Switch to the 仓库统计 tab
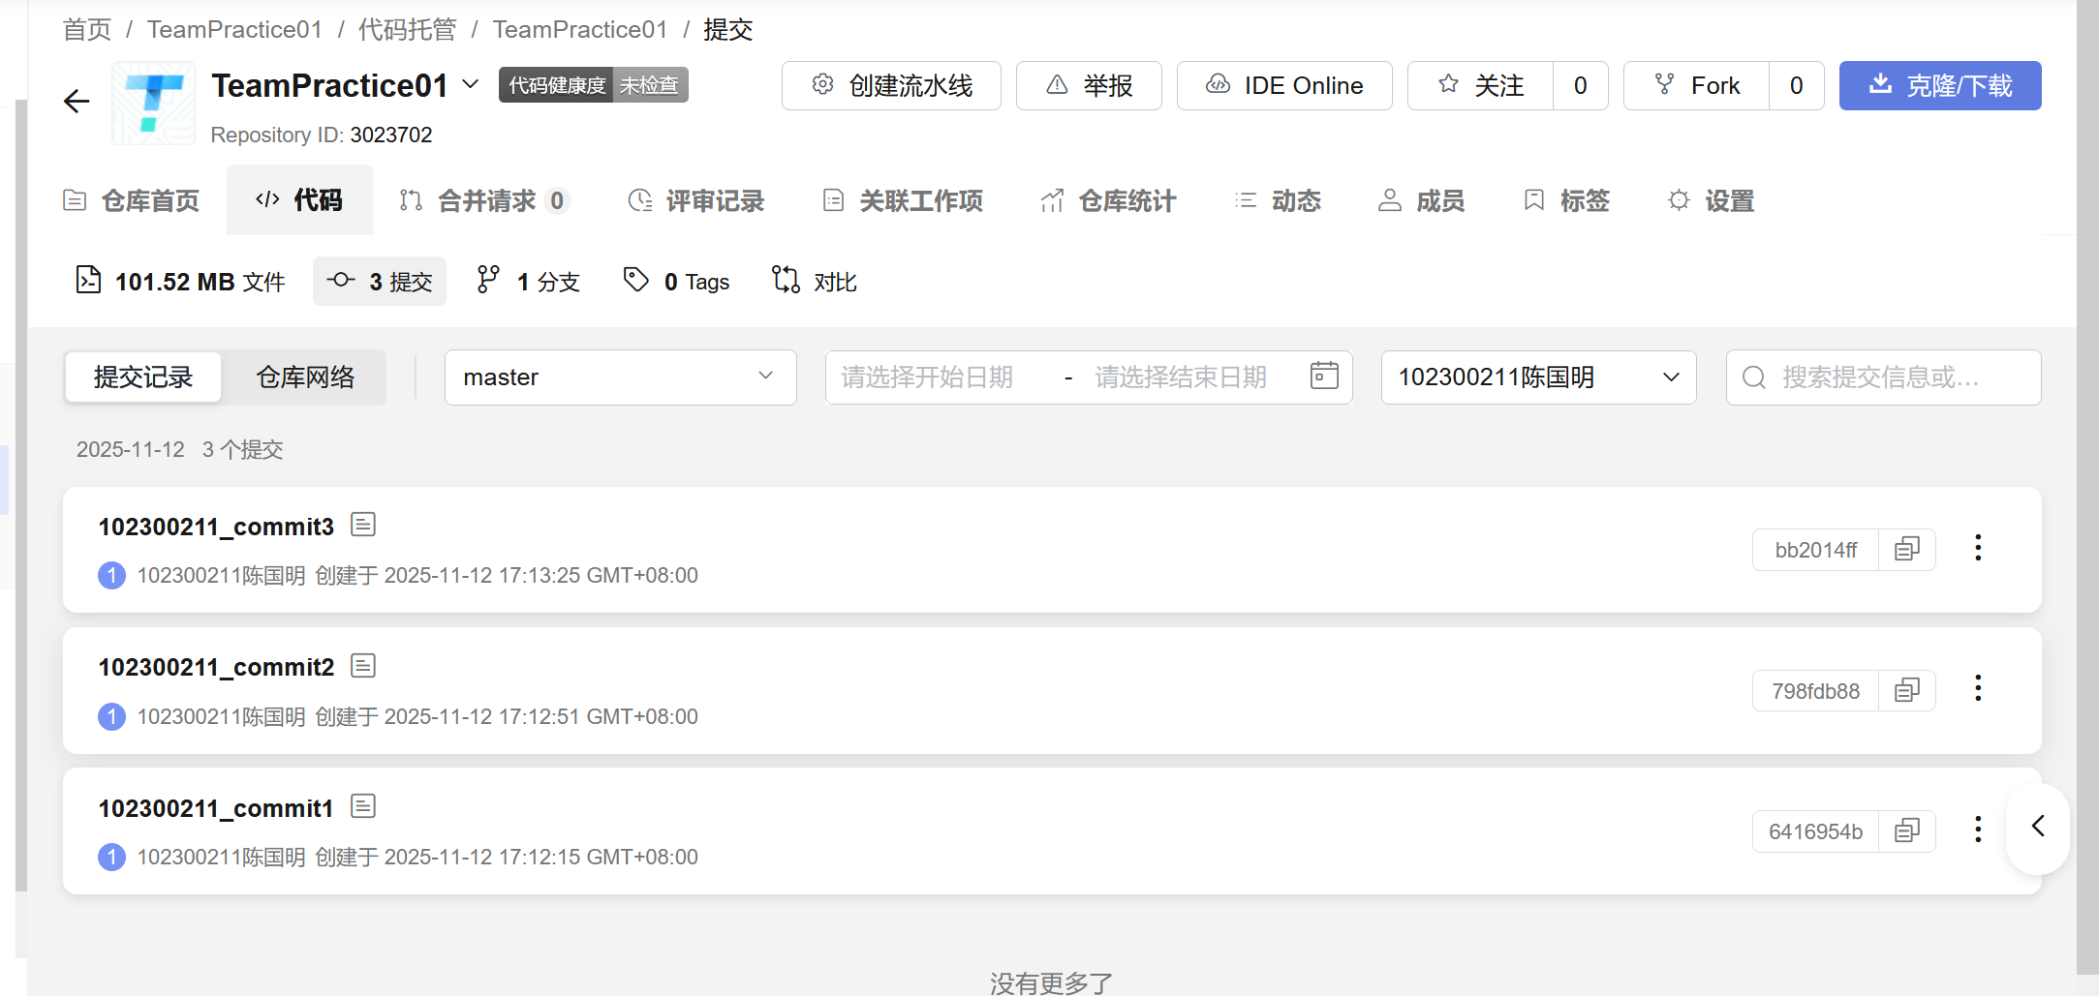This screenshot has width=2099, height=996. [x=1107, y=200]
